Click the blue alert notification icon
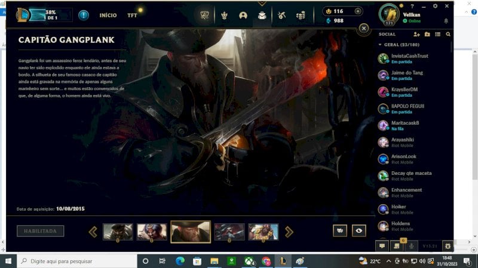The image size is (478, 268). (x=83, y=16)
